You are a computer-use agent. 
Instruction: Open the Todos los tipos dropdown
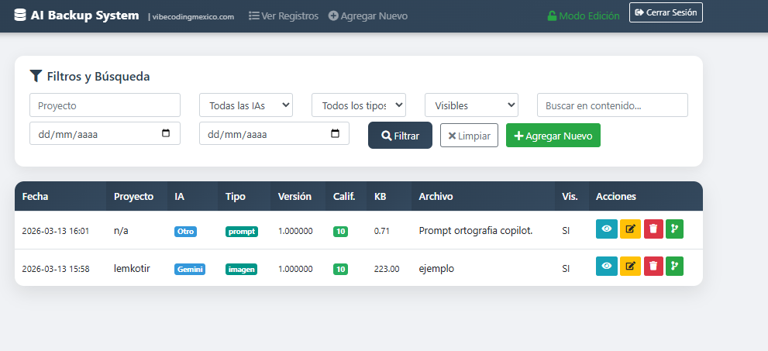(x=358, y=105)
